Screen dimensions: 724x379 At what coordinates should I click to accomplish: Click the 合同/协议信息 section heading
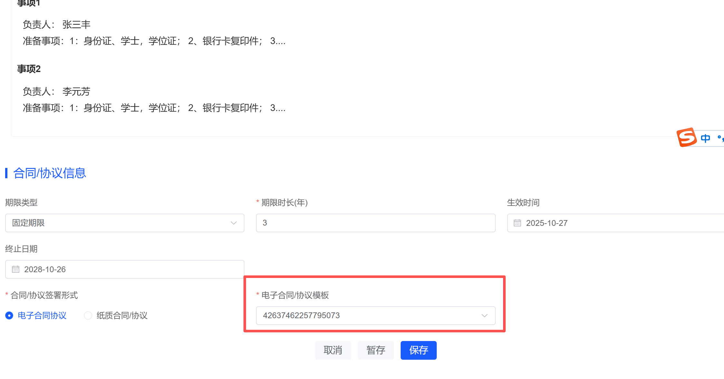tap(49, 173)
